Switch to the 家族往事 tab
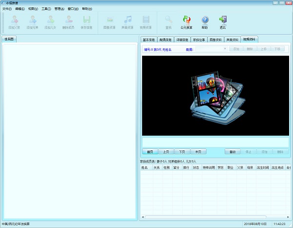The width and height of the screenshot is (293, 228). point(199,40)
